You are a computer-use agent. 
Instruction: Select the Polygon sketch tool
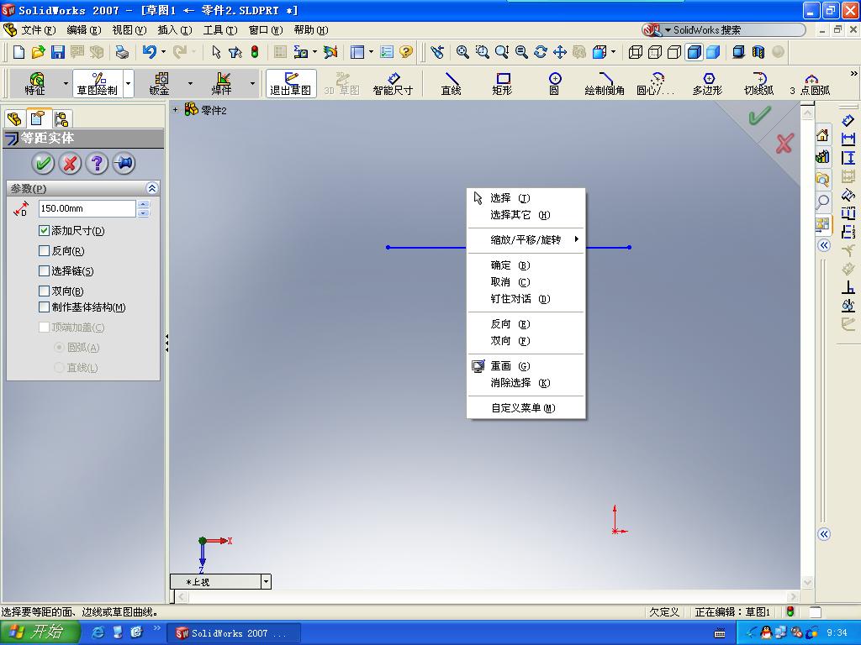[707, 83]
